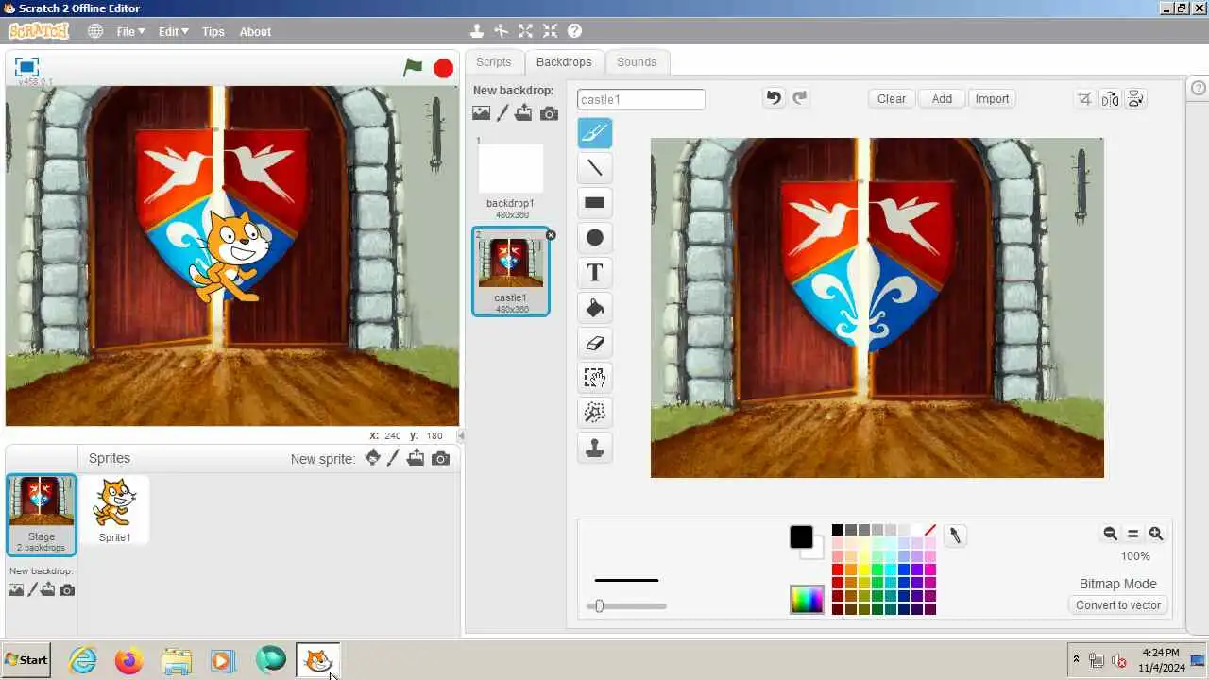The image size is (1209, 680).
Task: Switch to the Sounds tab
Action: coord(637,62)
